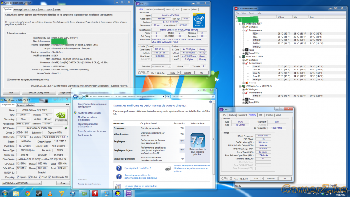Click the Aide button in DxDiag
Screen dimensions: 350x197
(11, 92)
